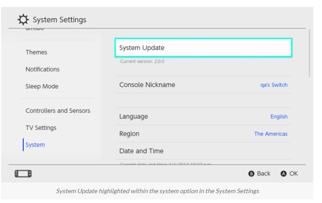
Task: Select the highlighted System Update option
Action: coord(203,47)
